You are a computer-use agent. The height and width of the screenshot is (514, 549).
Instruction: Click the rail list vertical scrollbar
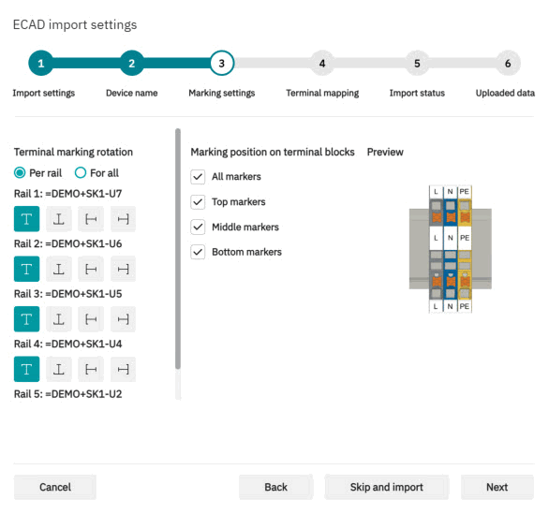[x=178, y=249]
